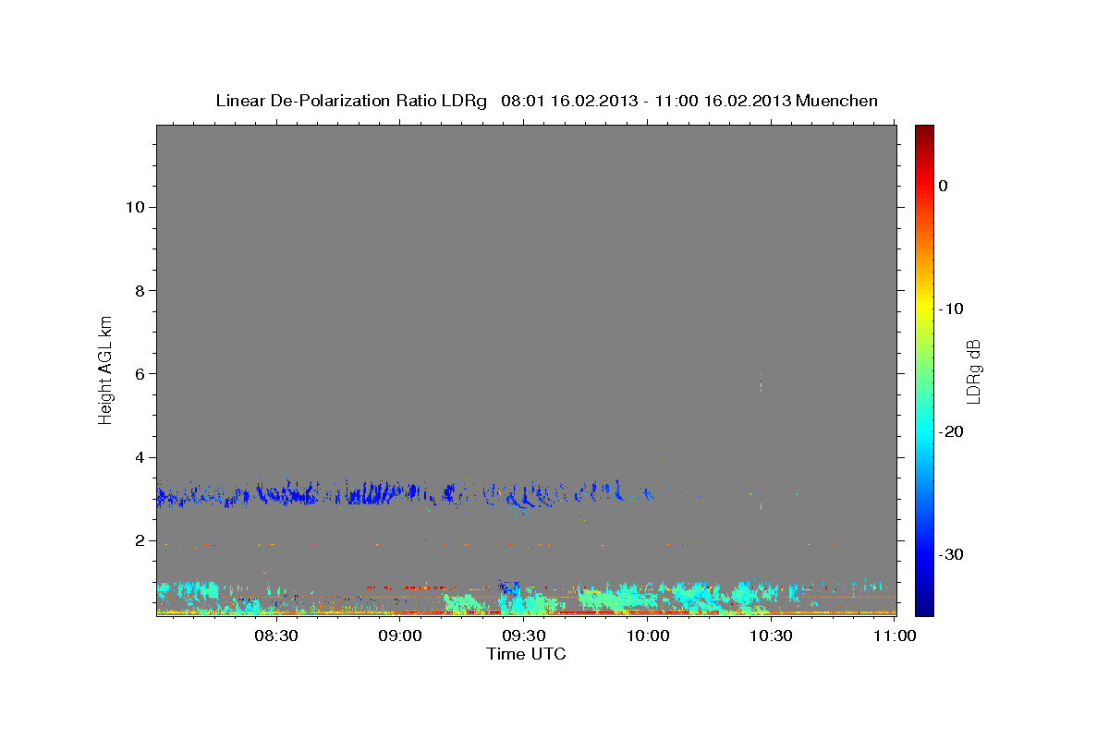1109x739 pixels.
Task: Click the 'Muenchen' location in the title
Action: [x=837, y=101]
